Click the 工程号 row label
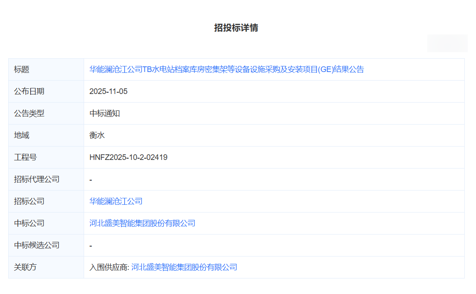Image resolution: width=476 pixels, height=294 pixels. 25,157
